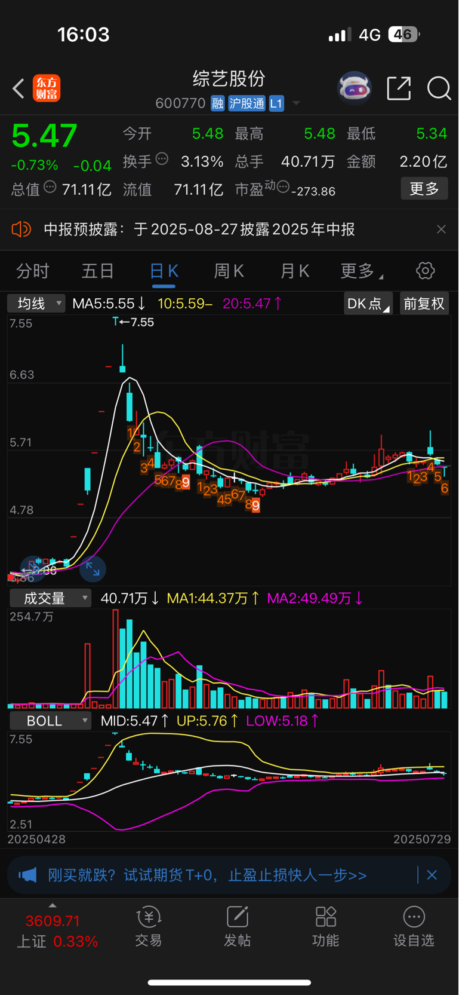
Task: Tap the MID:5.47 Bollinger value
Action: tap(135, 721)
